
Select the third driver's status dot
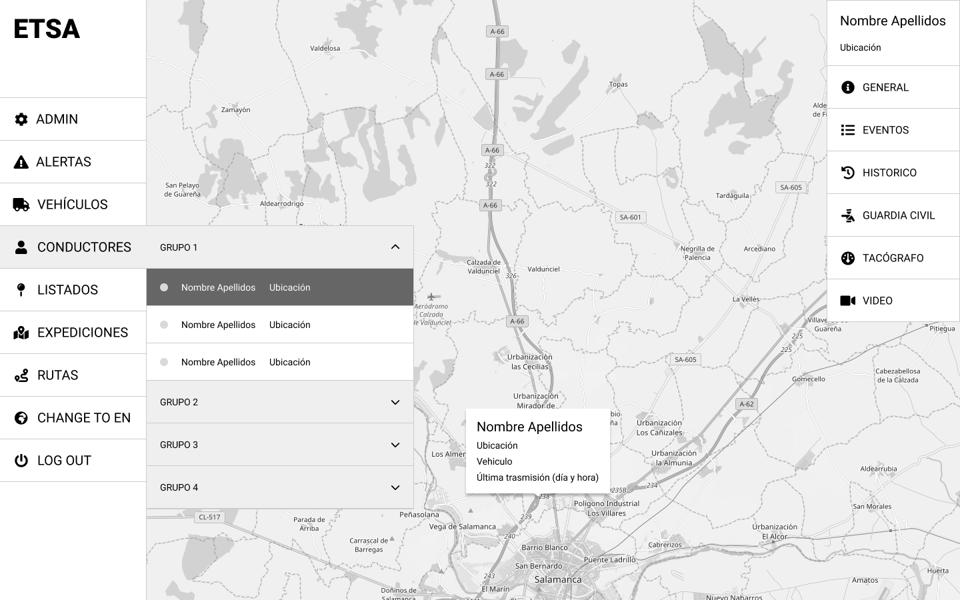pyautogui.click(x=164, y=362)
